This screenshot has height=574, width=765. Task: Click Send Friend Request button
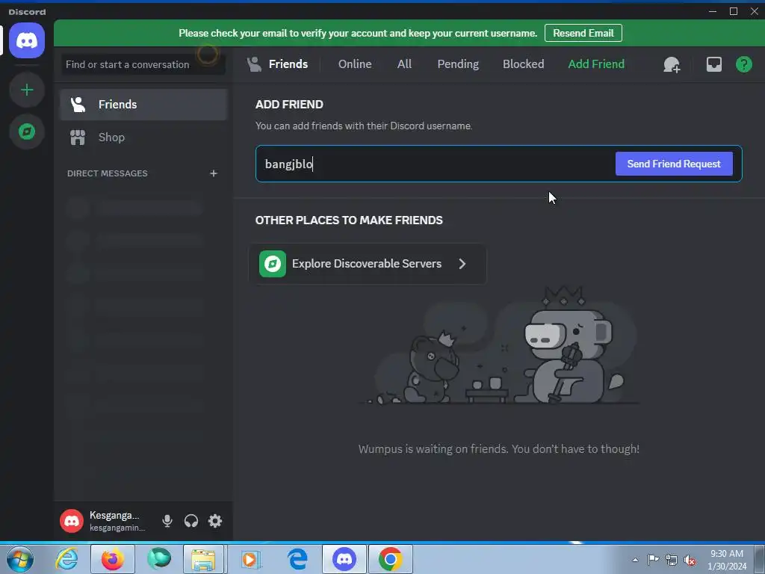(674, 164)
